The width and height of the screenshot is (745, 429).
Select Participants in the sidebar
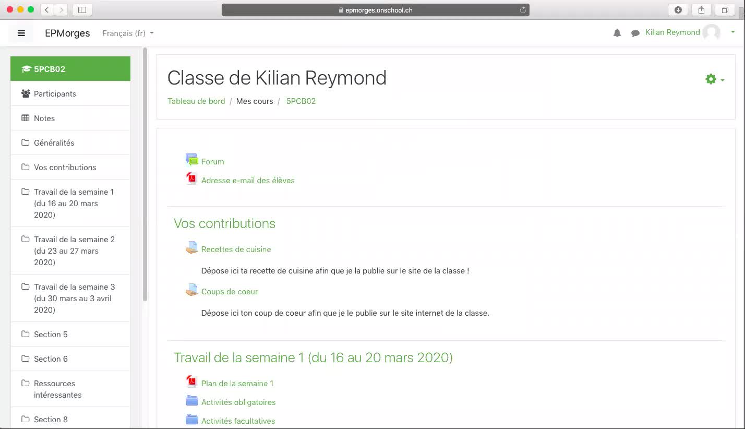(x=55, y=94)
